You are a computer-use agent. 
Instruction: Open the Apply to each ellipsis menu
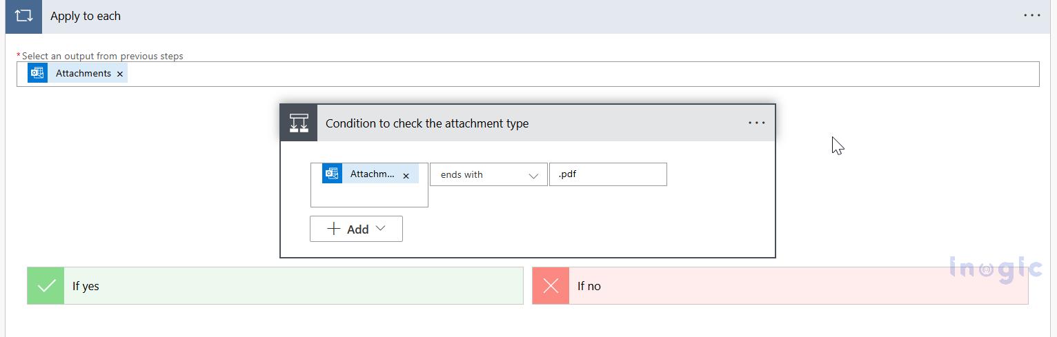click(1031, 15)
